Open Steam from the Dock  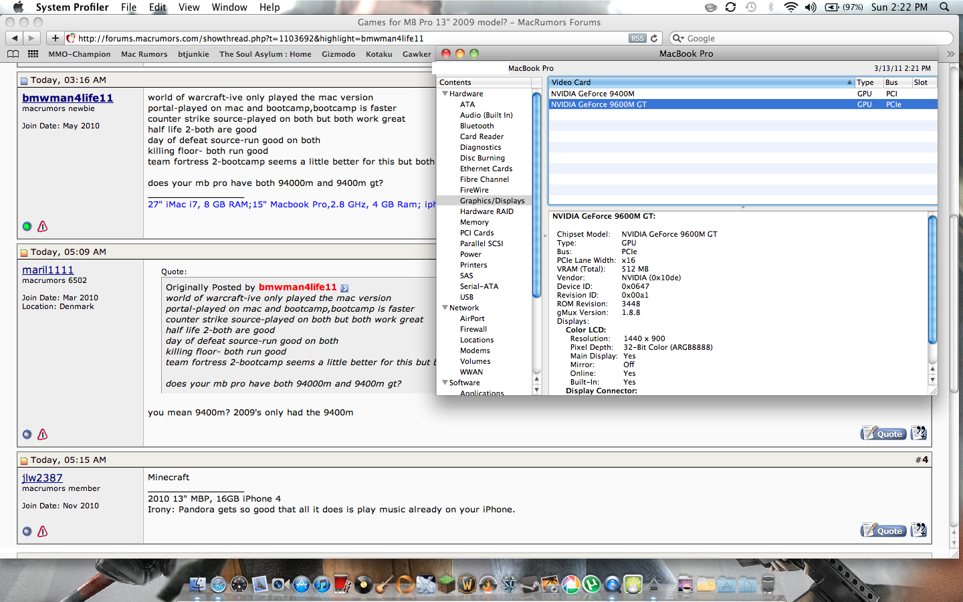coord(530,585)
